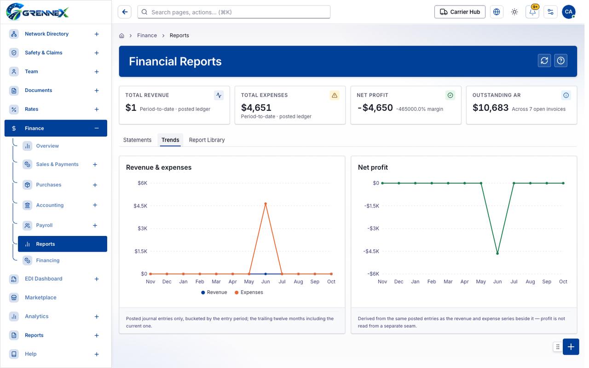Screen dimensions: 589x368
Task: Open notifications bell with 9+ badge
Action: point(532,12)
